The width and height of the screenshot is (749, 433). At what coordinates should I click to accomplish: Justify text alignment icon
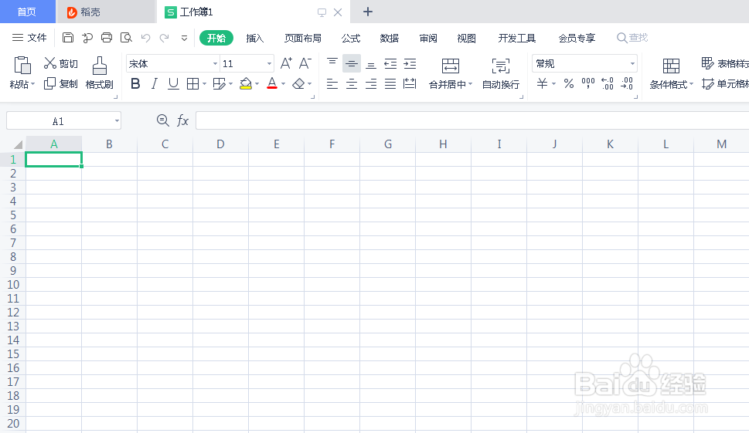click(390, 84)
